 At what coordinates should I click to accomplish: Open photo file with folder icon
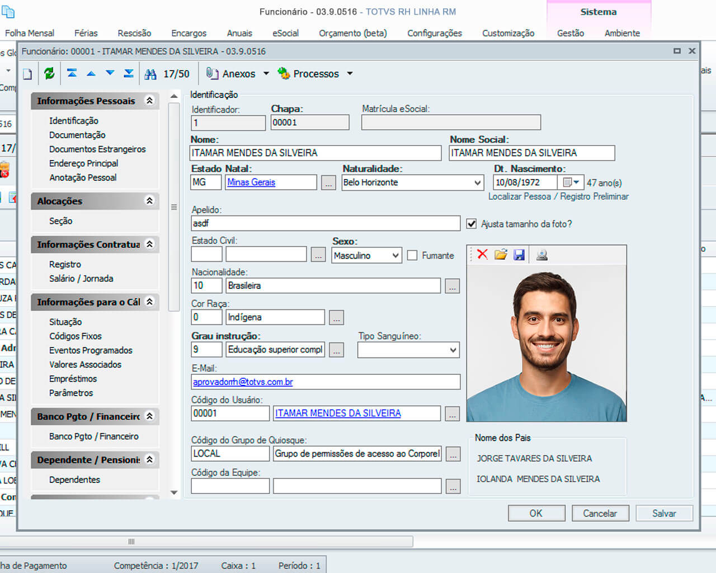coord(501,255)
